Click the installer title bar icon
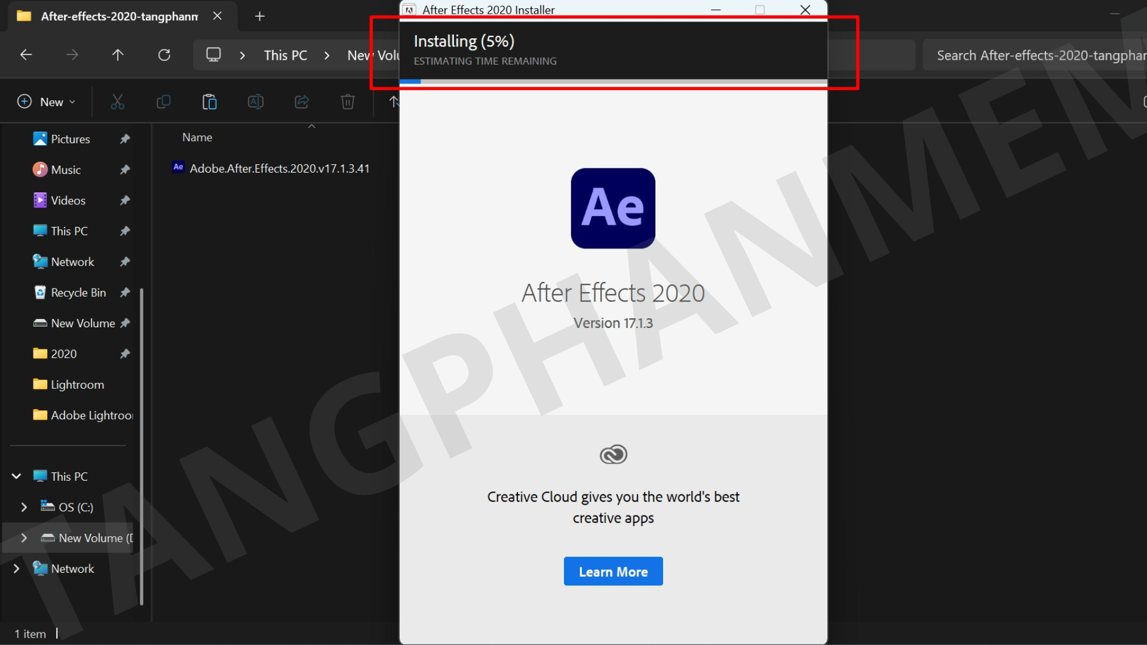The width and height of the screenshot is (1147, 645). 409,10
